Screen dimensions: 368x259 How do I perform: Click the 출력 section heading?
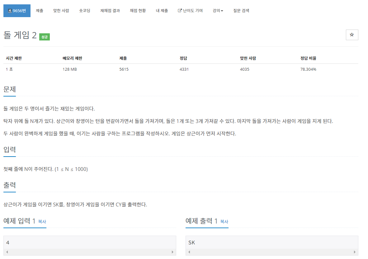10,185
